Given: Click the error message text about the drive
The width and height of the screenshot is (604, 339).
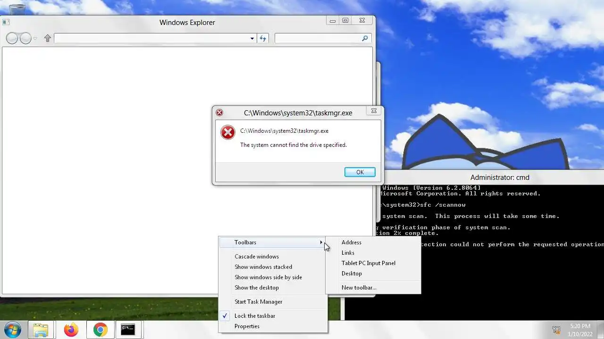Looking at the screenshot, I should pyautogui.click(x=294, y=145).
